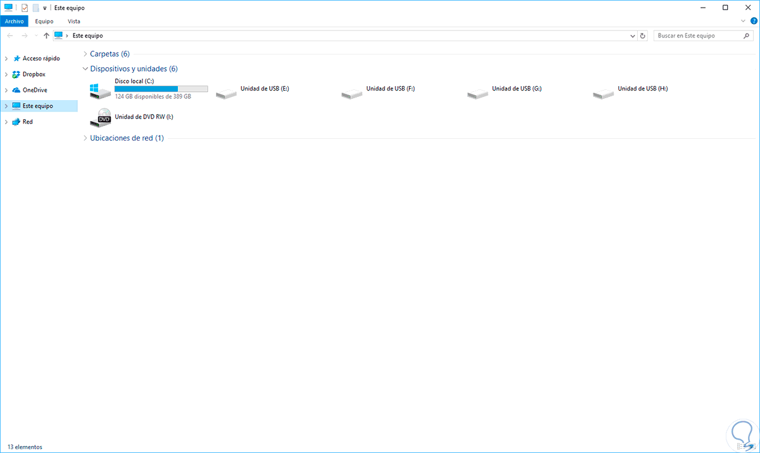Select the Dropbox icon in the sidebar
The image size is (760, 453).
coord(16,74)
